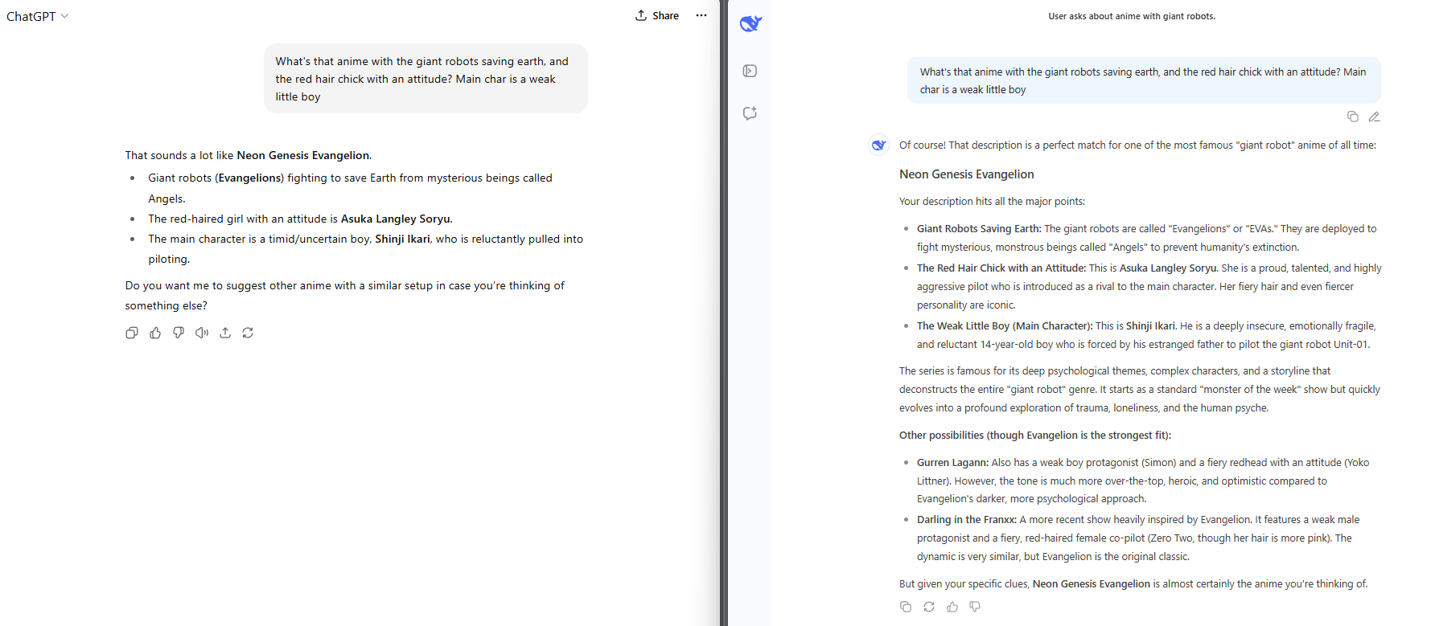Click 'The Weak Little Boy (Main Character):' label
Screen dimensions: 1435x626
point(1005,326)
